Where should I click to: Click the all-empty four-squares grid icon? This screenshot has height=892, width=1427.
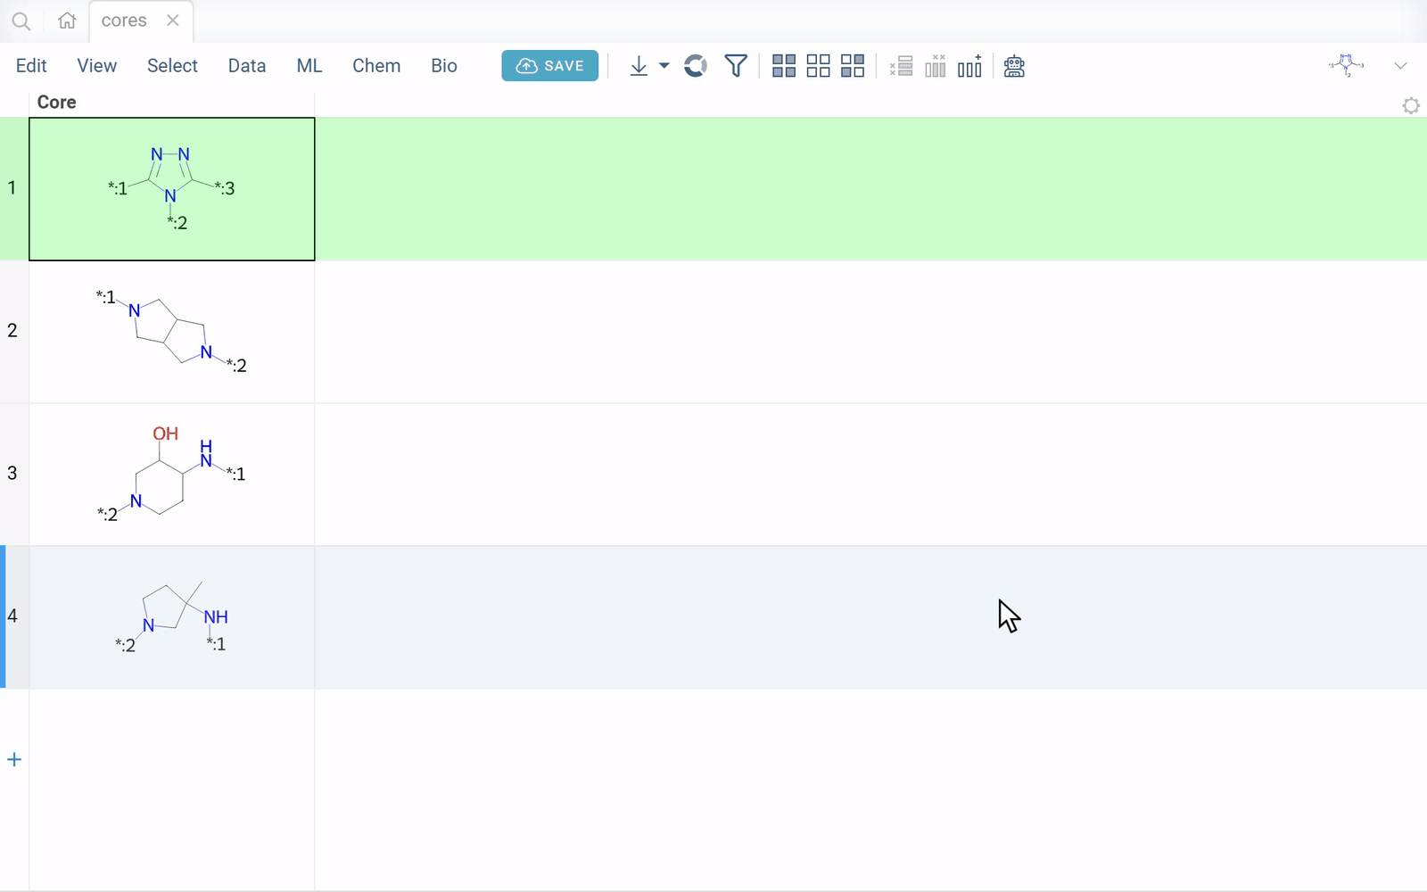pos(818,66)
